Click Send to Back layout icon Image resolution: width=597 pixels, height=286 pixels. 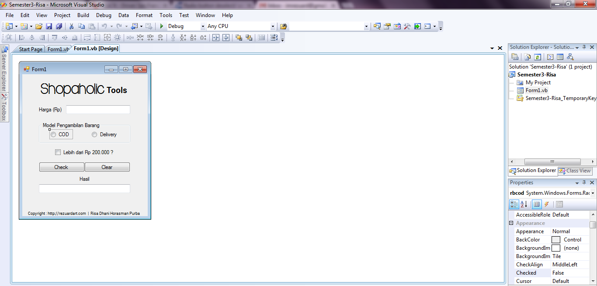tap(249, 38)
